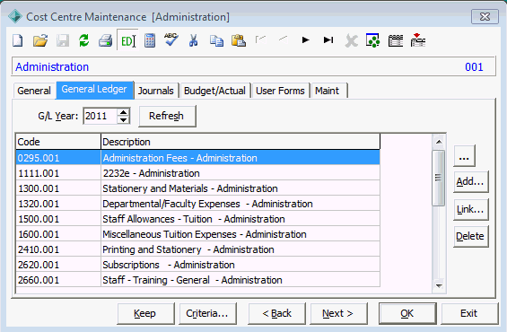Click the Administration Fees - Administration description
This screenshot has width=507, height=332.
(x=180, y=158)
